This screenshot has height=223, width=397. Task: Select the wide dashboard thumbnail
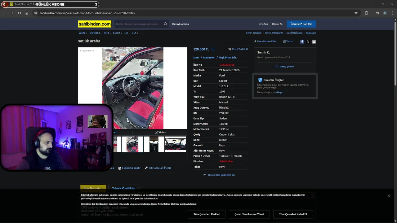(176, 144)
